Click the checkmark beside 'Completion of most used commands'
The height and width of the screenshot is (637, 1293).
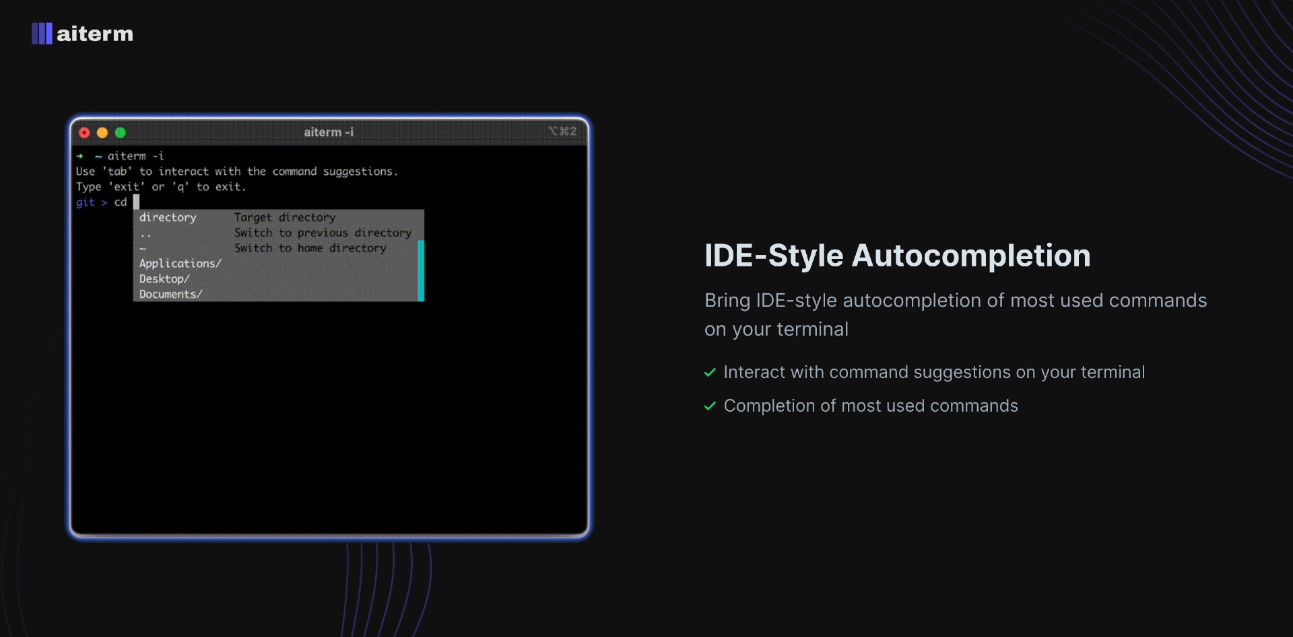click(710, 406)
